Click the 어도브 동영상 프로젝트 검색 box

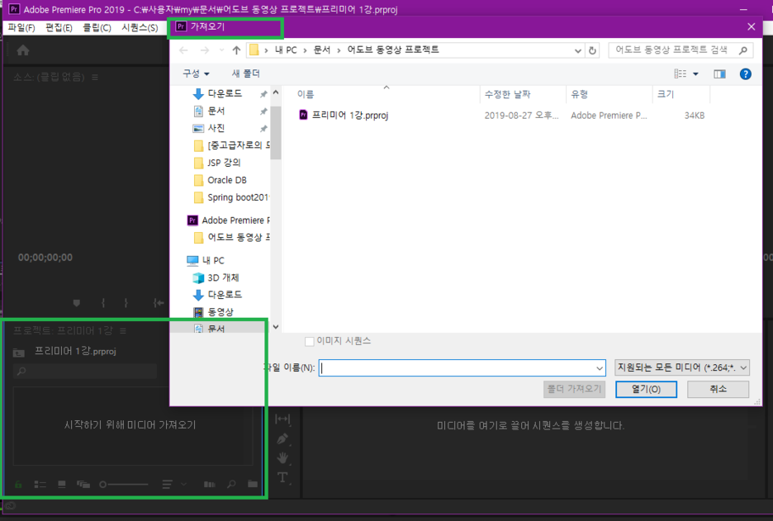point(681,50)
